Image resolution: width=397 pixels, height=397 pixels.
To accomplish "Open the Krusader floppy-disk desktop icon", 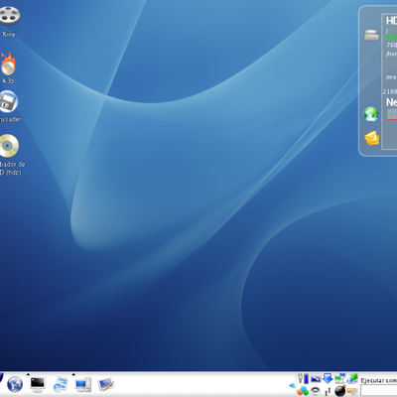I will 9,101.
